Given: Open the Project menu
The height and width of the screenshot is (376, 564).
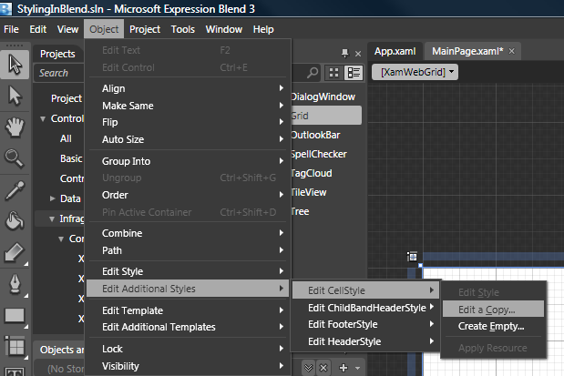Looking at the screenshot, I should pyautogui.click(x=145, y=29).
